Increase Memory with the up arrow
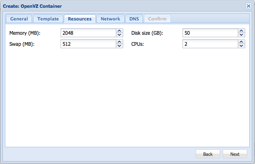The width and height of the screenshot is (255, 164). tap(120, 31)
